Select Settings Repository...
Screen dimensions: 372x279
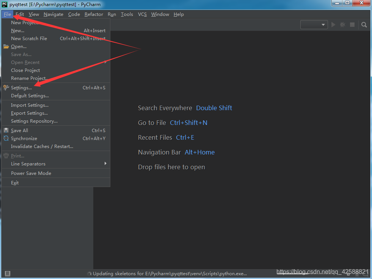[x=56, y=121]
